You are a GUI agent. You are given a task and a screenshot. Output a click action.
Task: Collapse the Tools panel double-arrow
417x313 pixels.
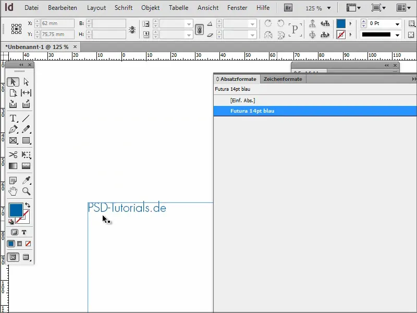(21, 65)
